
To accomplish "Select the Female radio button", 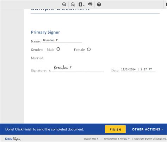I will [x=89, y=49].
